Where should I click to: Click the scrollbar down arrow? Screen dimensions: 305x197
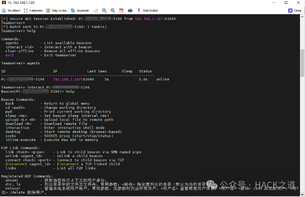click(302, 194)
